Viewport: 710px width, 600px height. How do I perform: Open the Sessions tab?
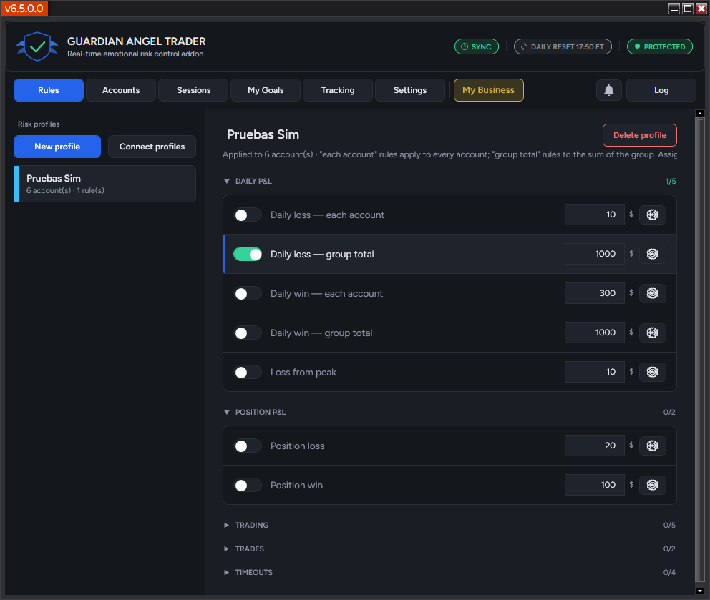(193, 90)
